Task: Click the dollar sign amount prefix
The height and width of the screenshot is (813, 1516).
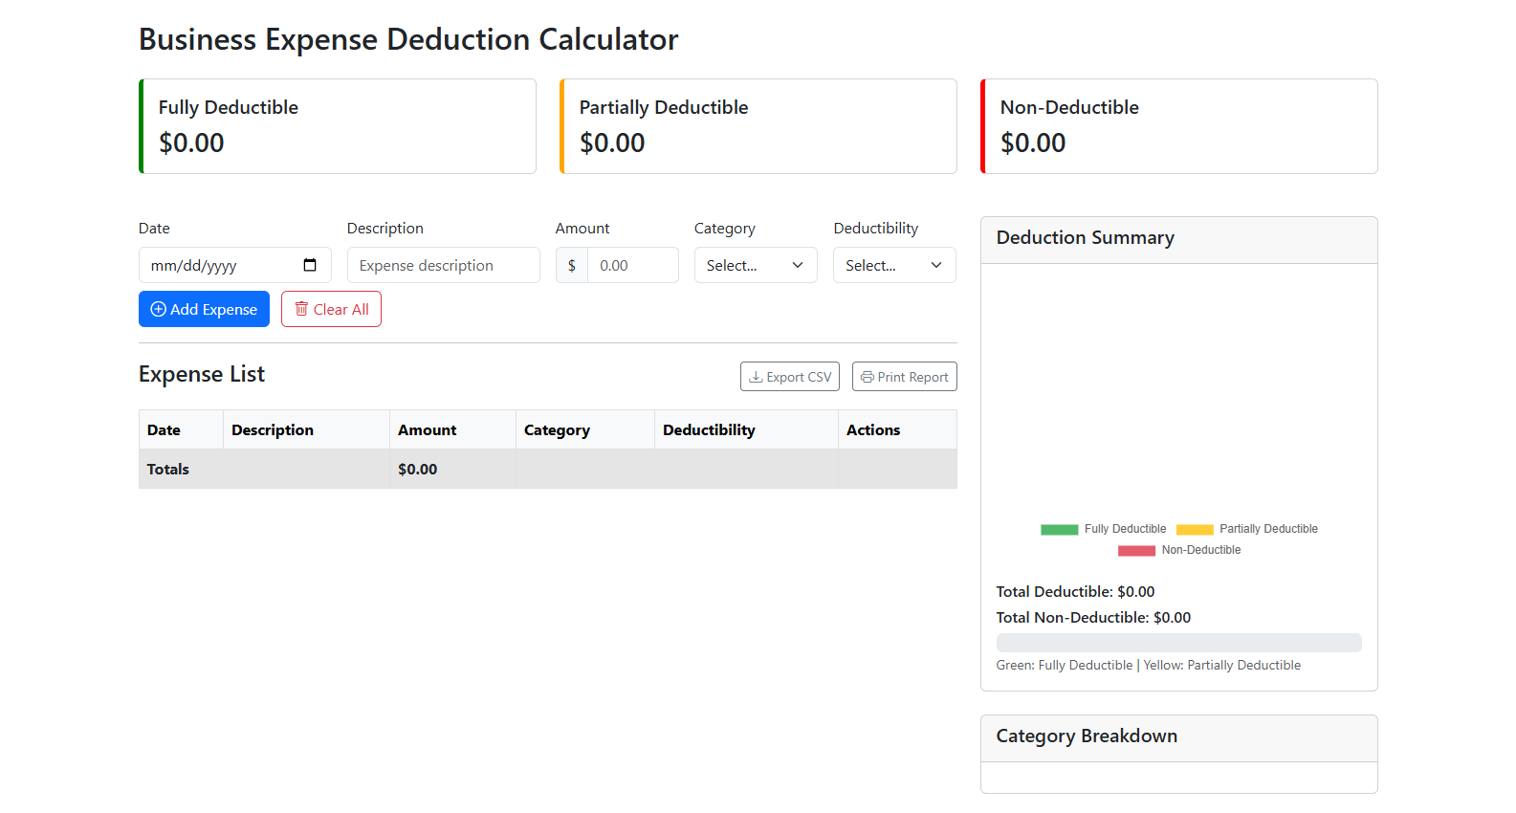Action: tap(572, 265)
